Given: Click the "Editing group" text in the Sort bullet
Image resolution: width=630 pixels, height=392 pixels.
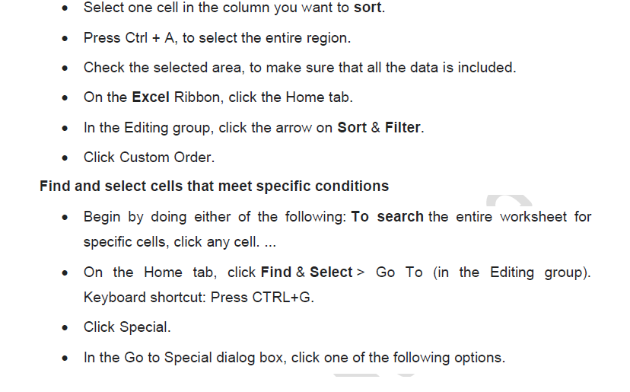Looking at the screenshot, I should [x=161, y=128].
